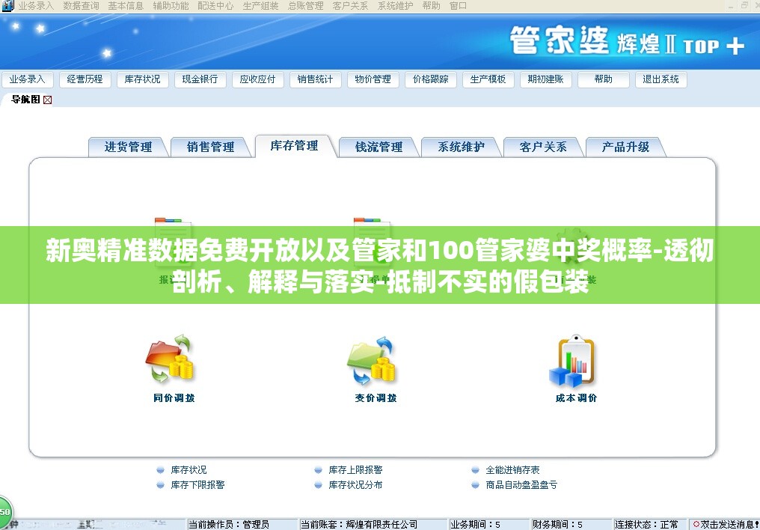Open the 库存状况分布 link
The image size is (760, 530).
(x=355, y=485)
